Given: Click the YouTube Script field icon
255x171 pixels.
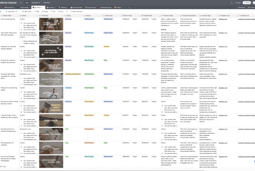Looking at the screenshot, I should pyautogui.click(x=162, y=16).
